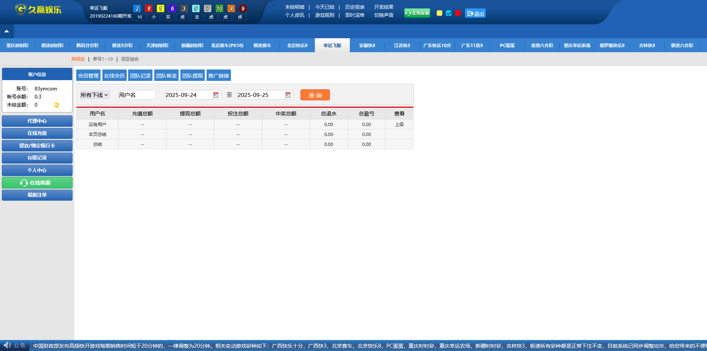Select the PC蛋蛋 game tab

[507, 46]
